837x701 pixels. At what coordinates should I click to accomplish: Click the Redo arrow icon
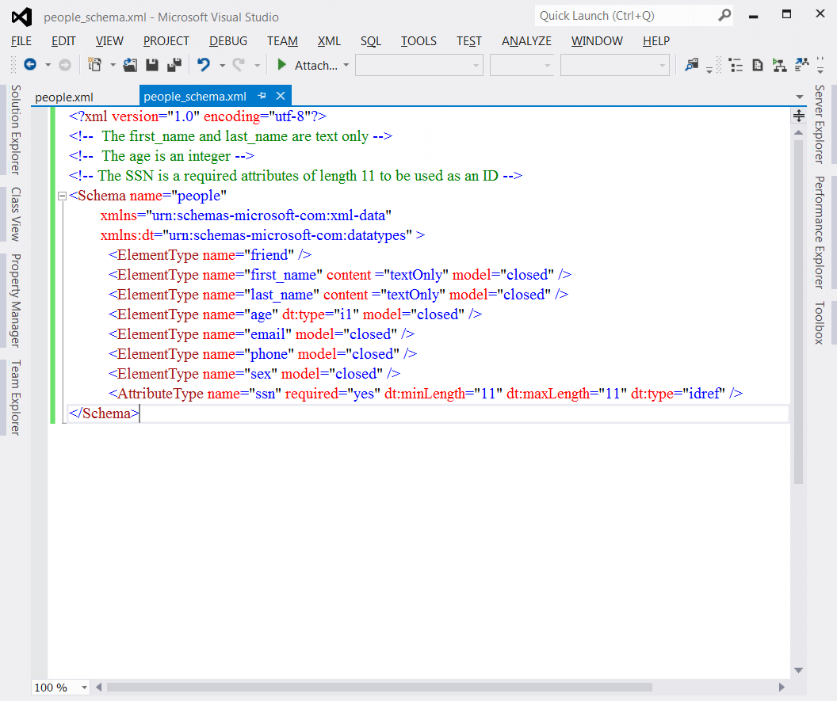pos(239,64)
